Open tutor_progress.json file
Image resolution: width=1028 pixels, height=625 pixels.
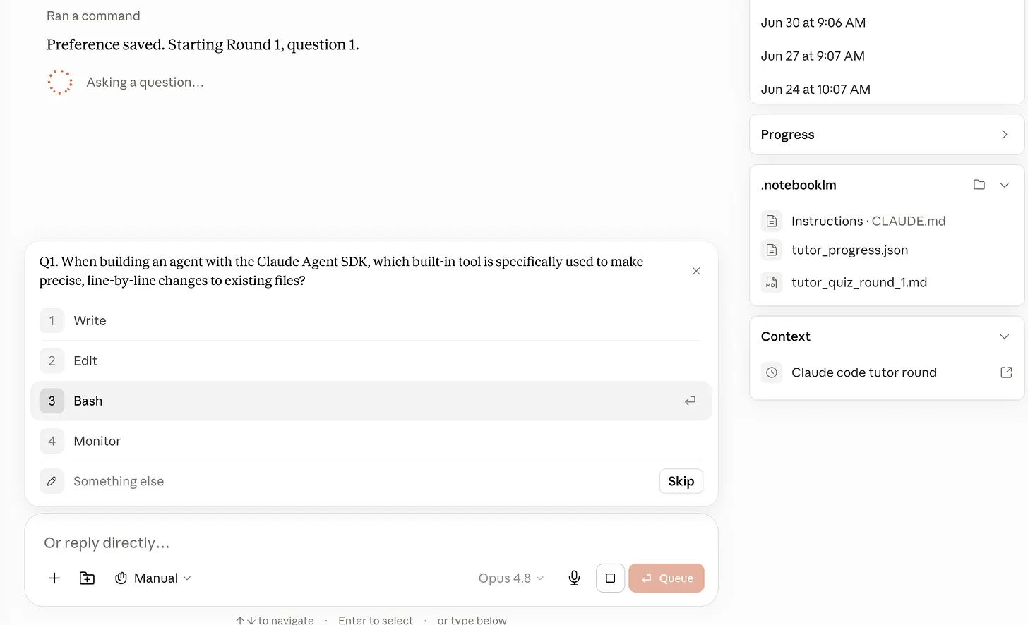887,250
